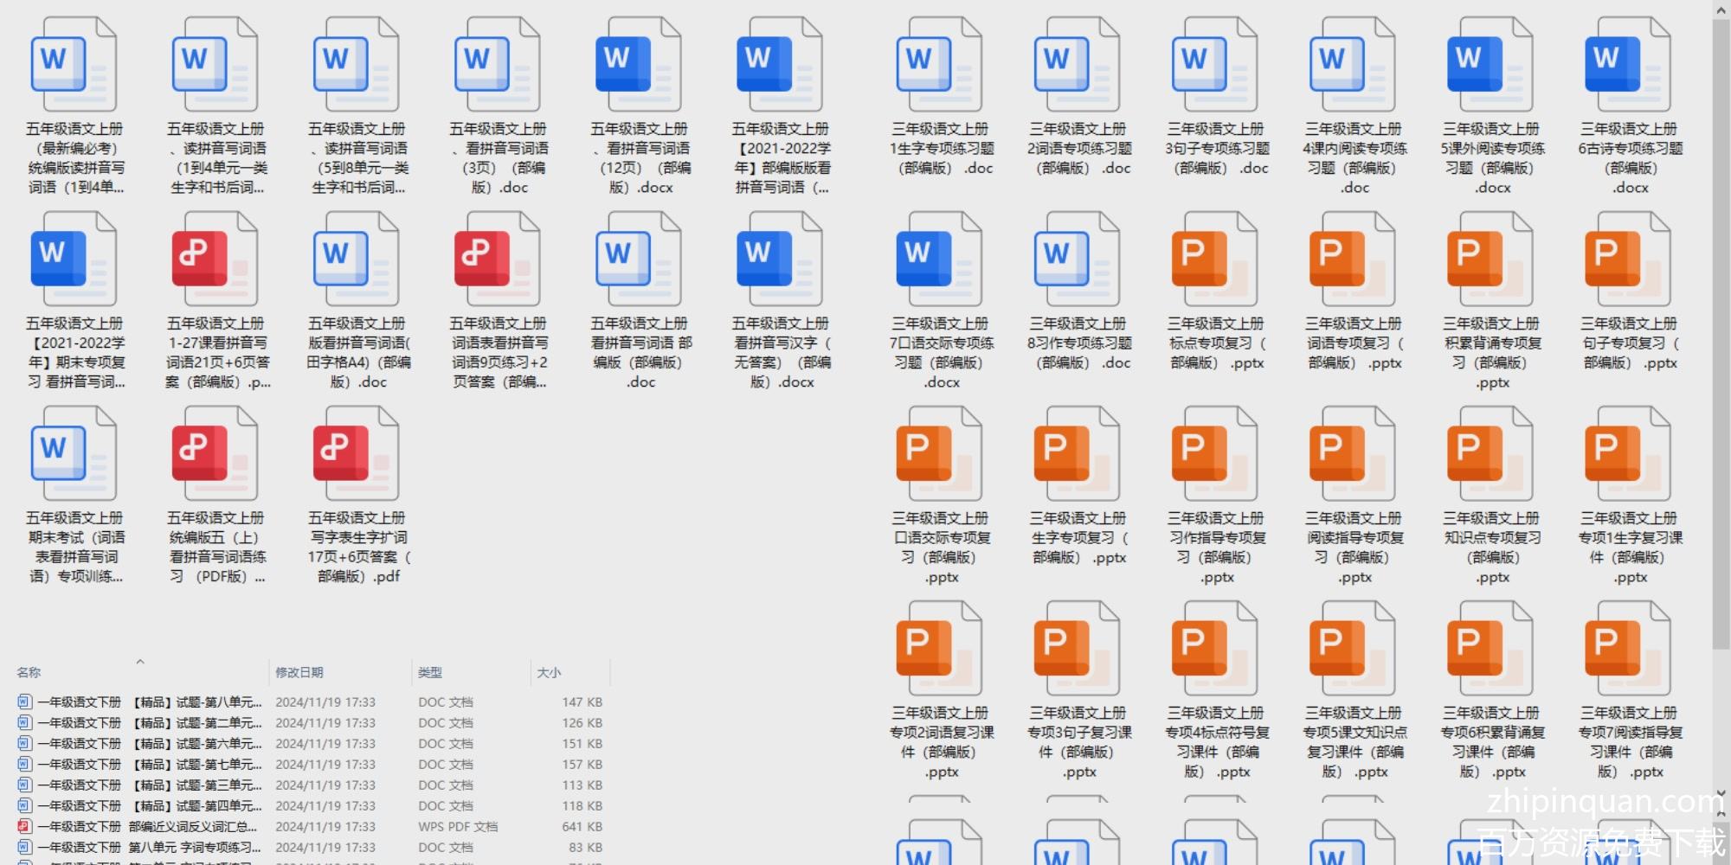
Task: Open the 五年级 看拼音写词语 (12页) docx file
Action: [x=638, y=65]
